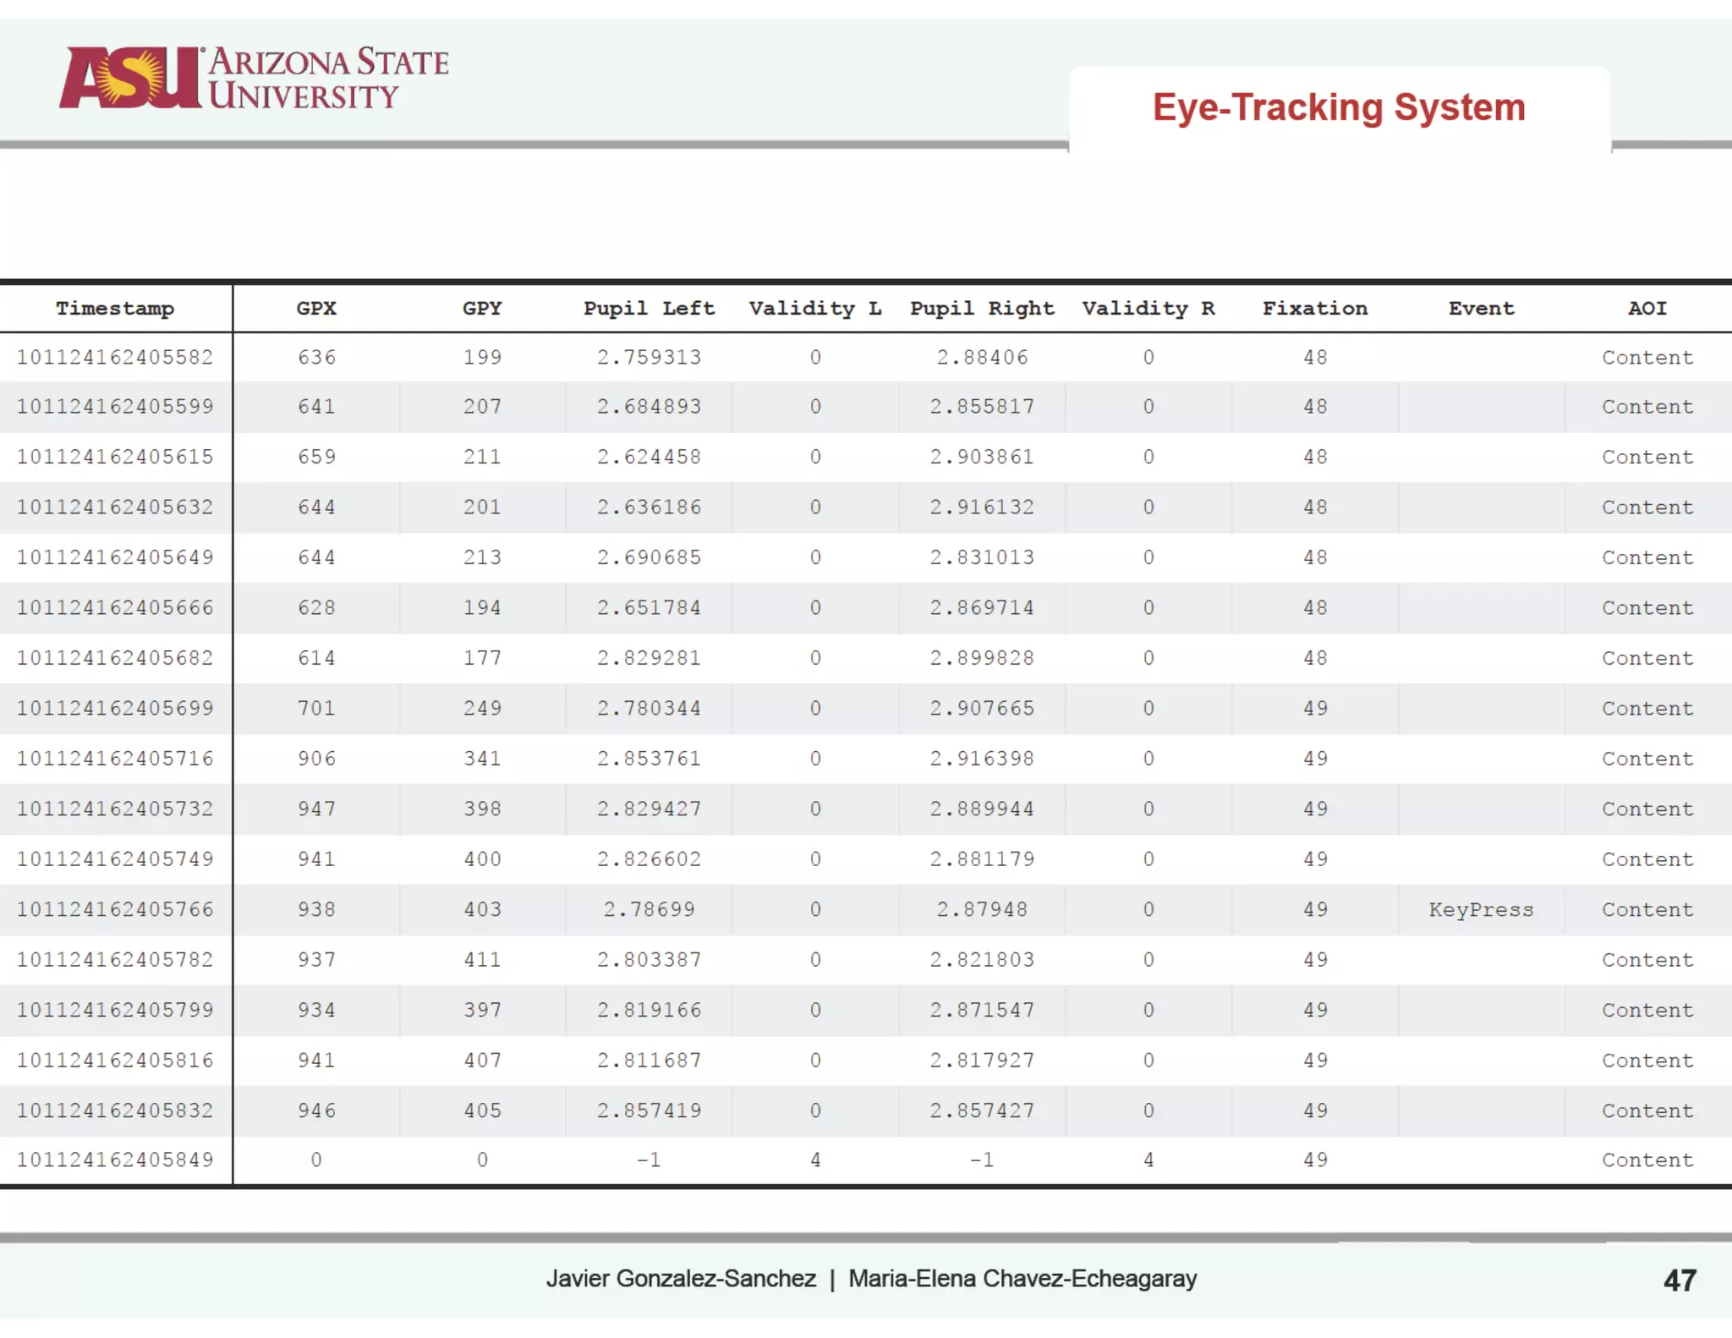Select timestamp 101124162405615
Viewport: 1732px width, 1338px height.
point(115,457)
